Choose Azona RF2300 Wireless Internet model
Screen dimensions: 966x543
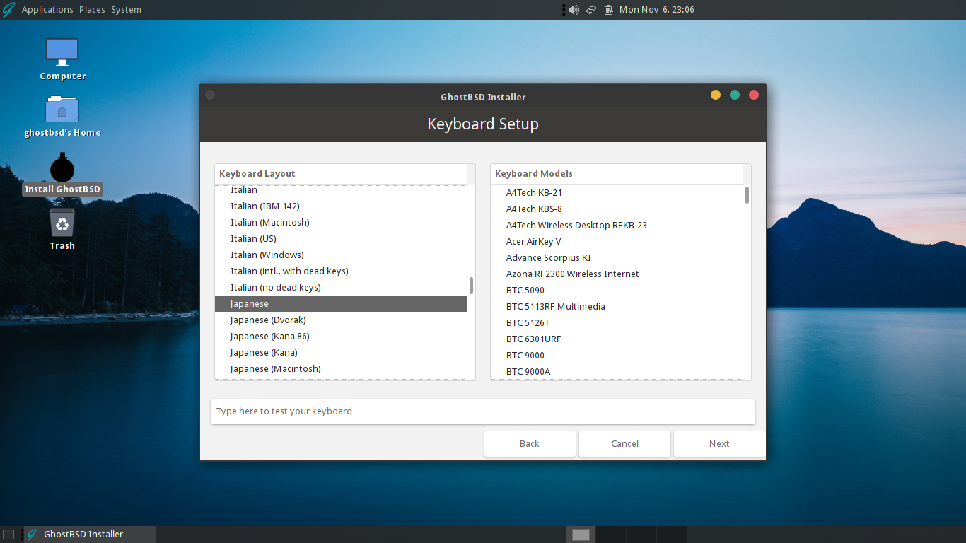coord(617,274)
